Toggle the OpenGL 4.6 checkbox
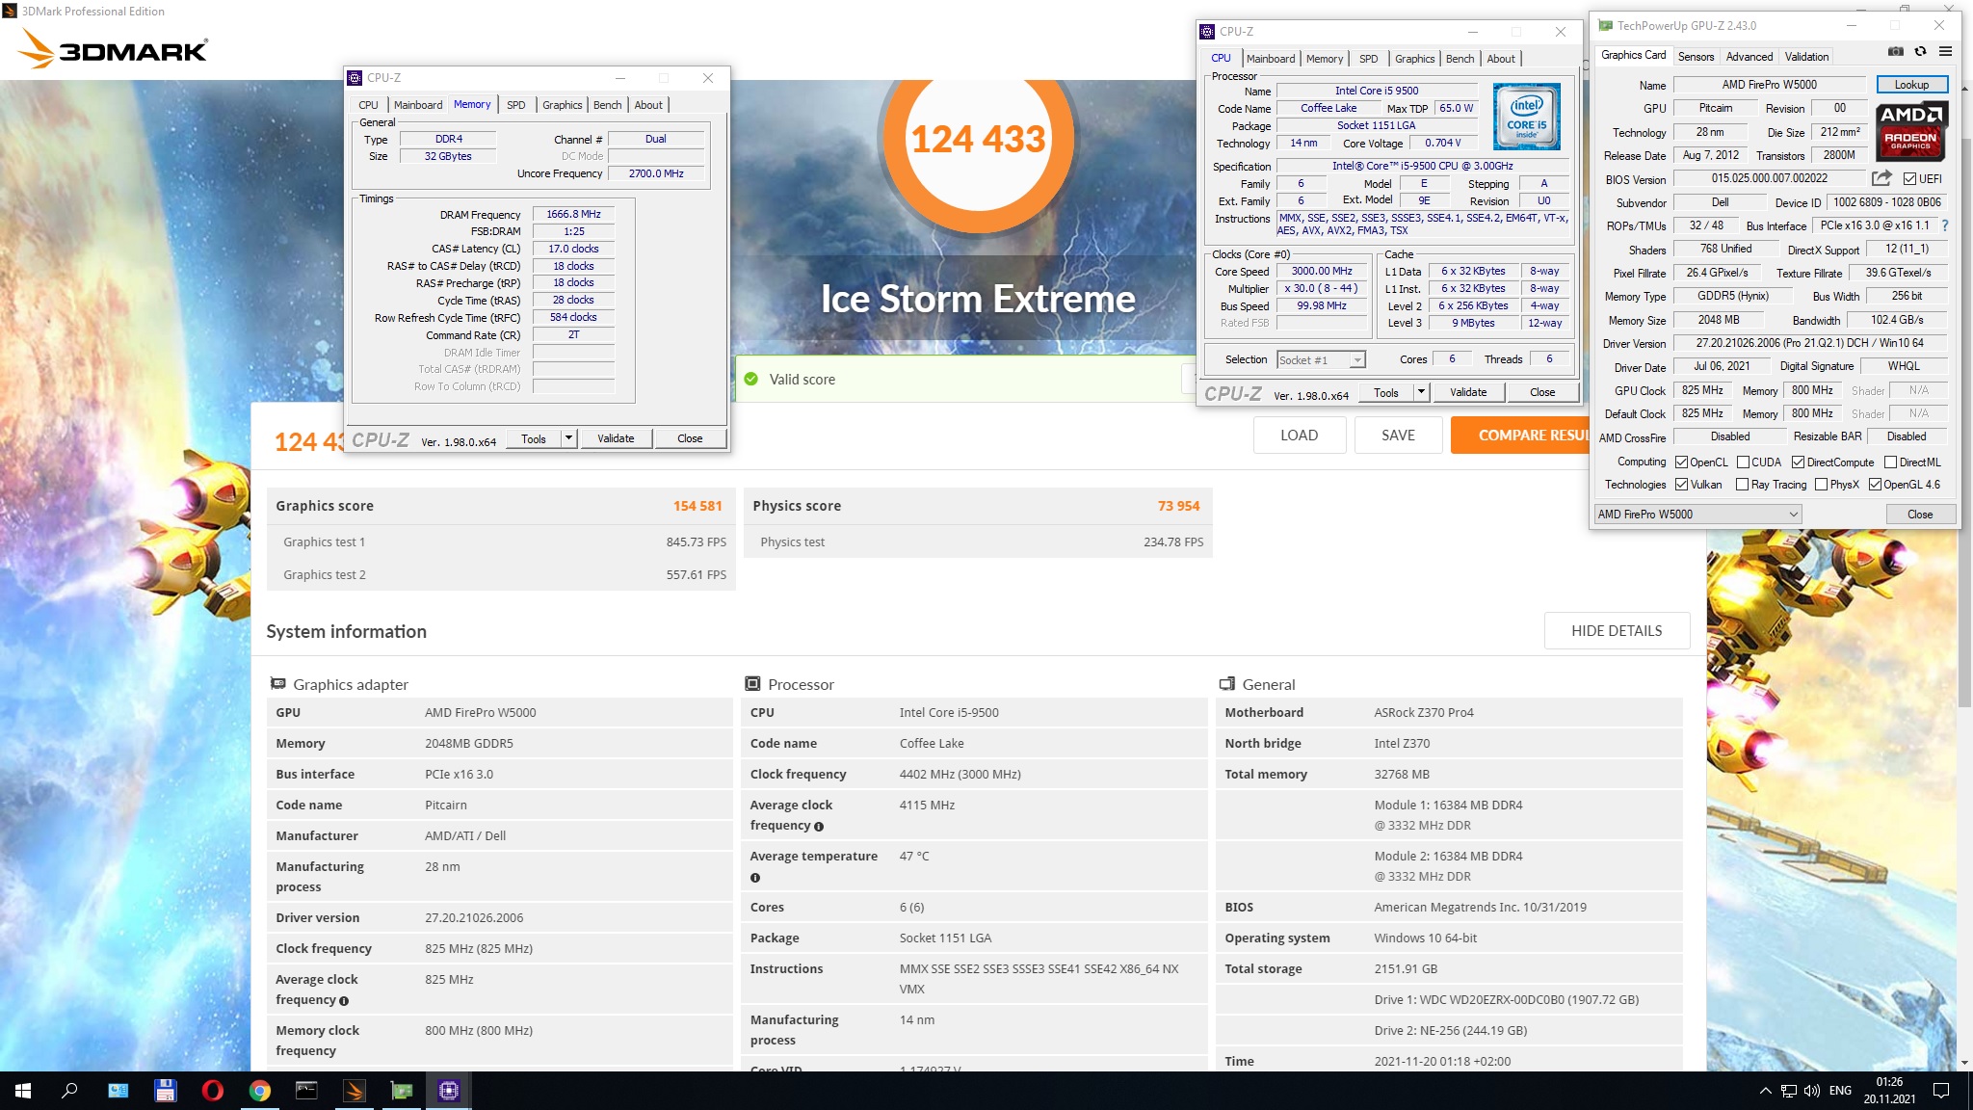 (1875, 485)
